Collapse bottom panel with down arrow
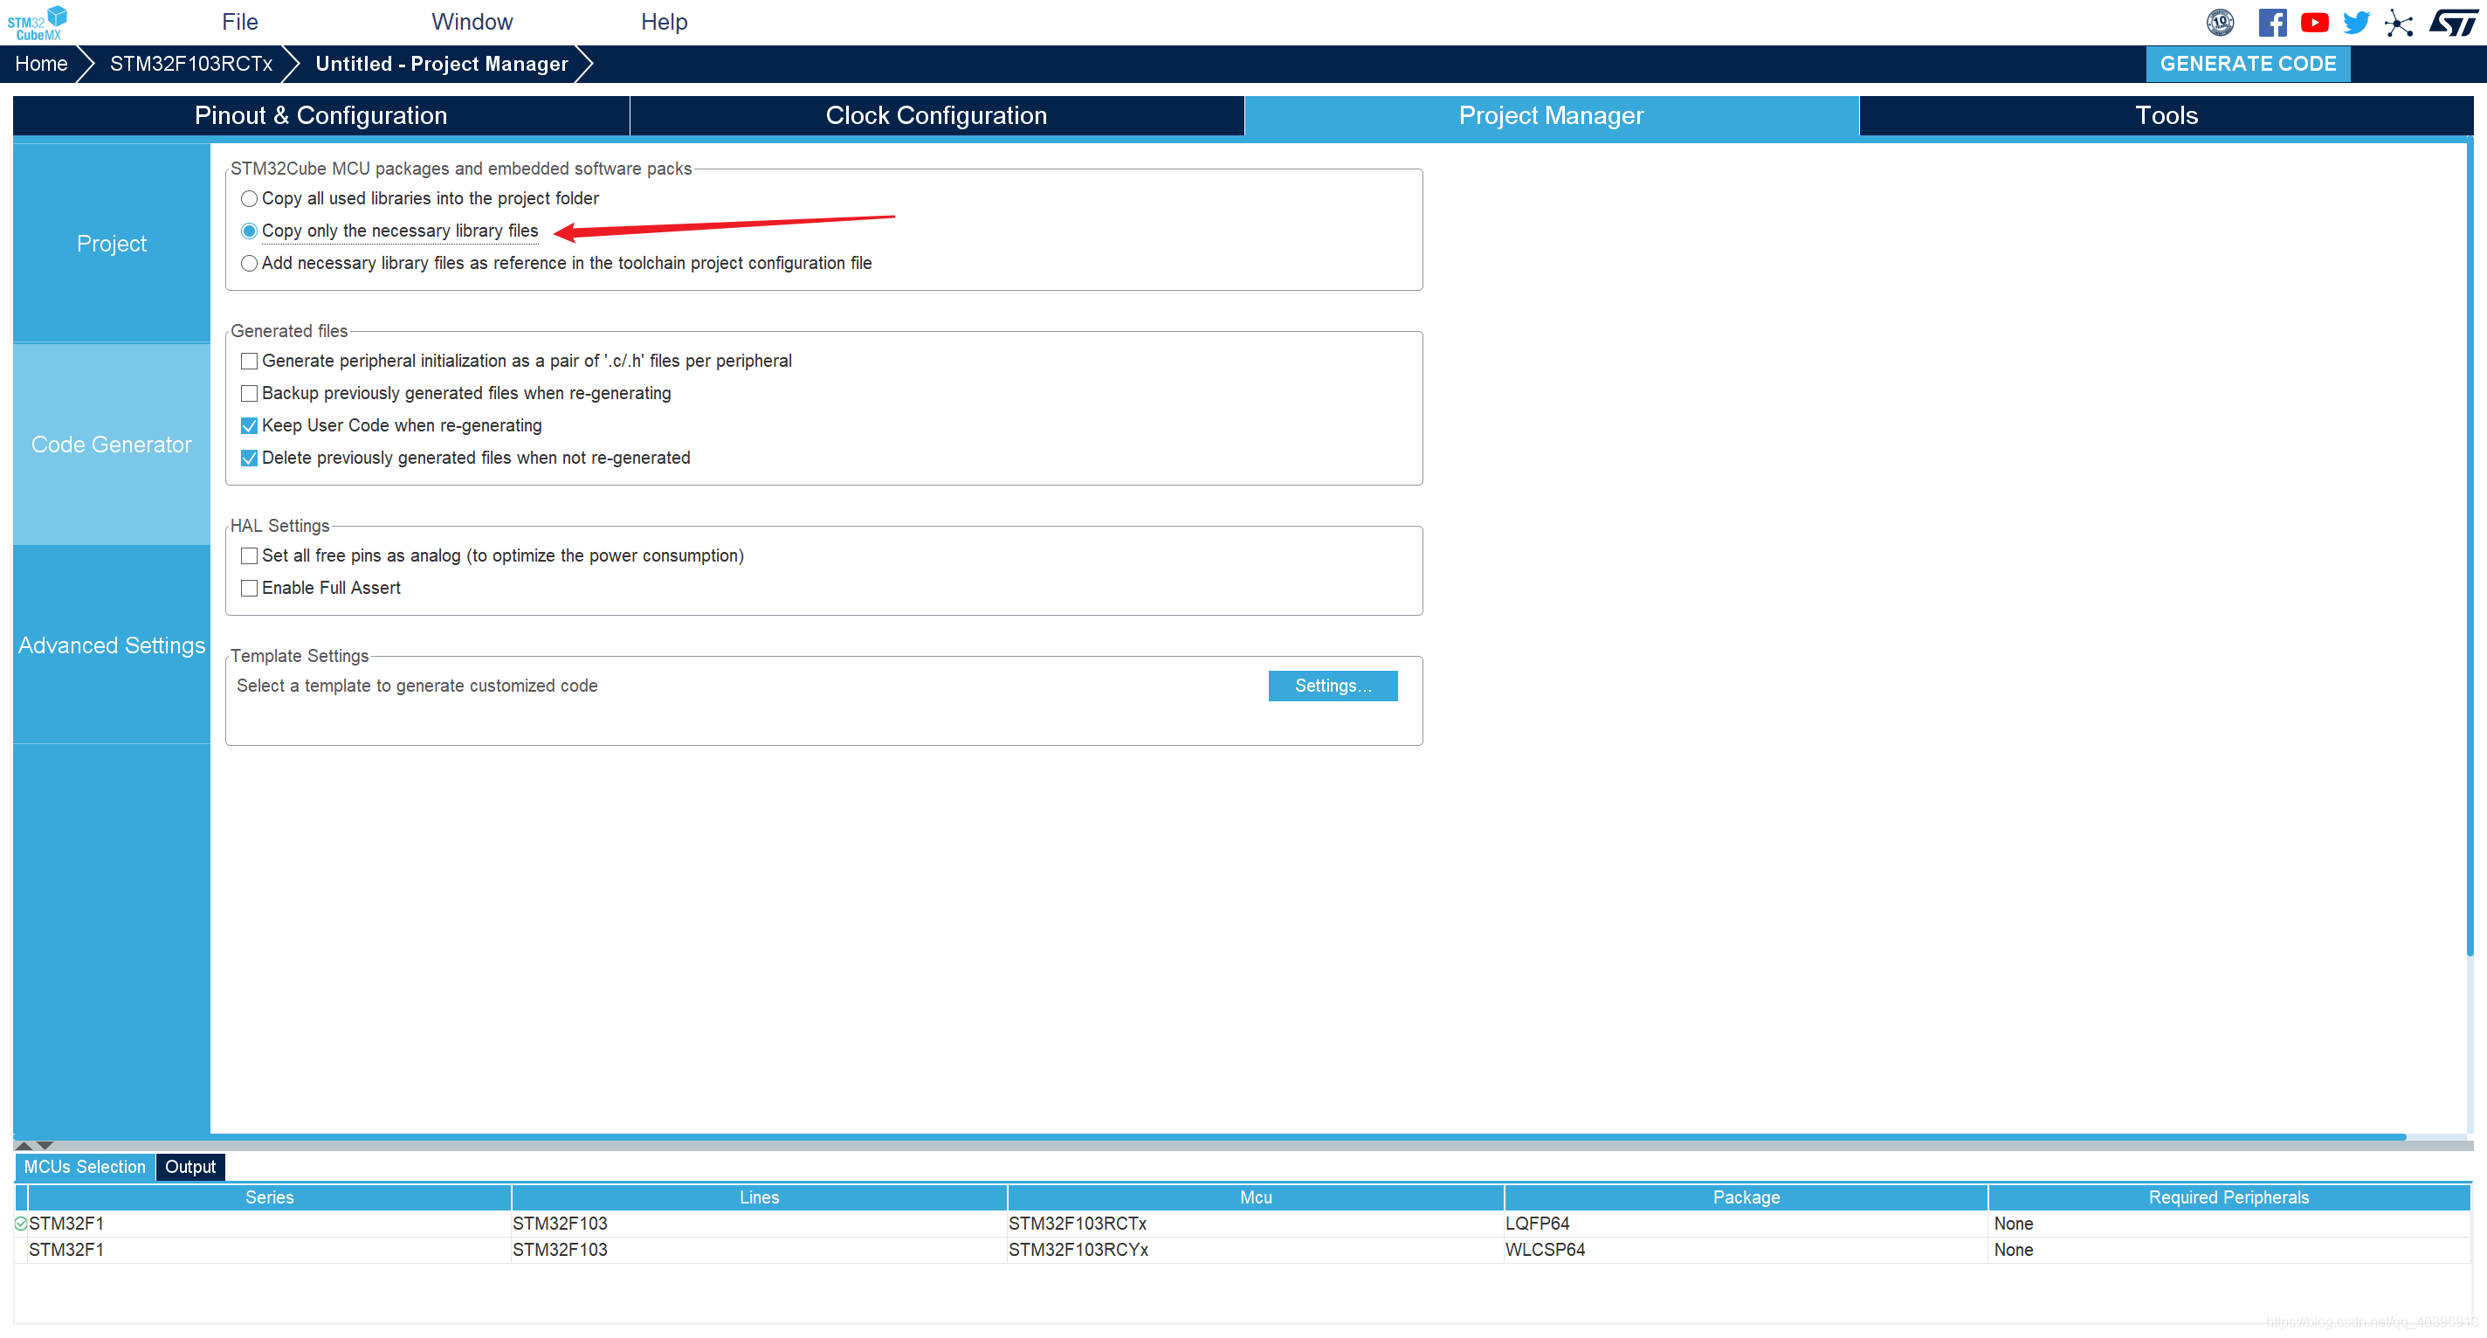The width and height of the screenshot is (2487, 1338). (45, 1145)
